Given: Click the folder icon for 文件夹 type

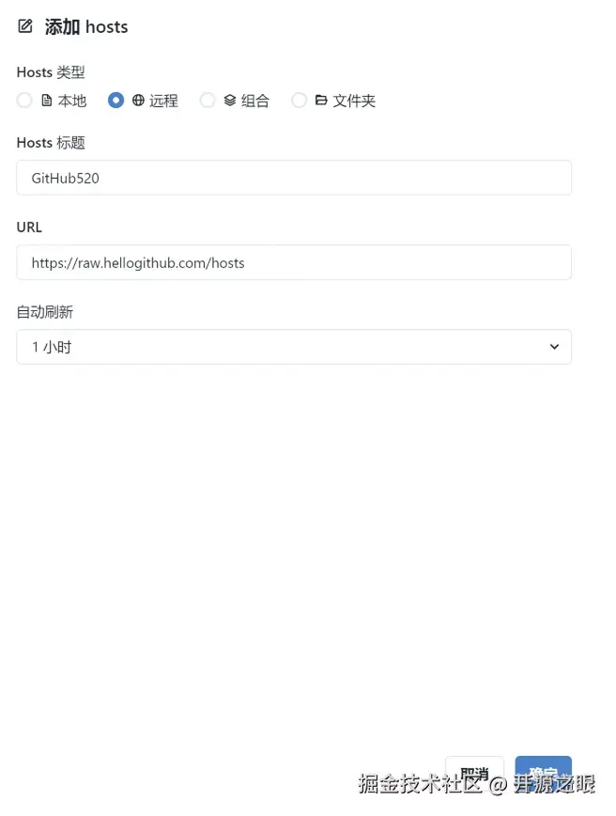Looking at the screenshot, I should coord(321,100).
